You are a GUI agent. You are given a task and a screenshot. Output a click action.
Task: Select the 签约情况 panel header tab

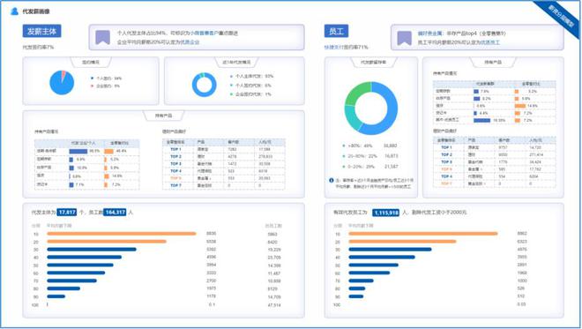click(x=91, y=62)
